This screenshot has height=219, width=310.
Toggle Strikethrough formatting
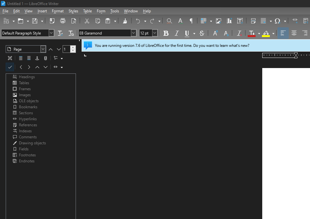coord(202,33)
